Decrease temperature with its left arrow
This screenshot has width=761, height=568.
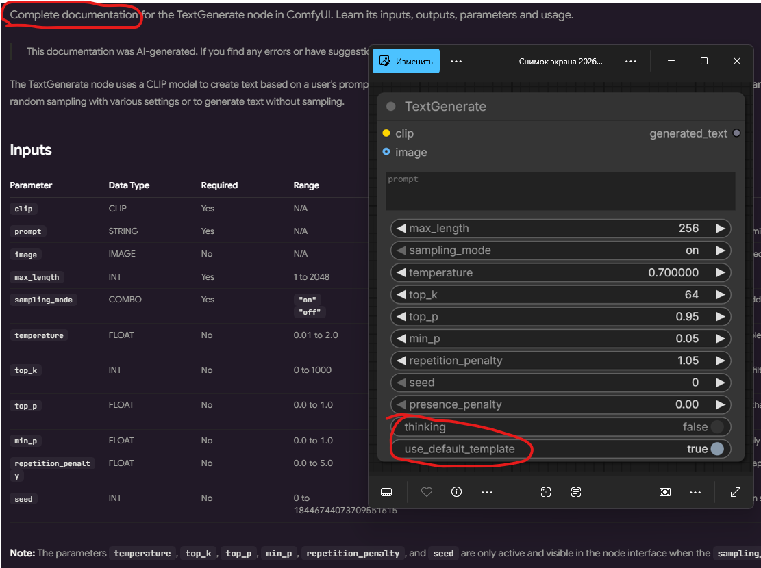point(401,272)
